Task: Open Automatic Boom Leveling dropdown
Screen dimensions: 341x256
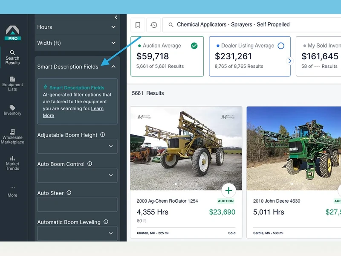Action: click(x=77, y=233)
